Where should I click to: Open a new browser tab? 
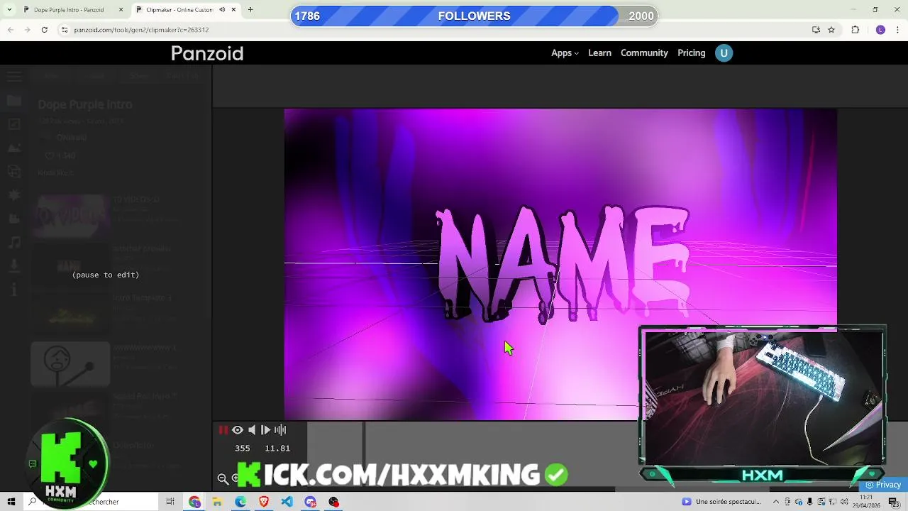(x=250, y=10)
